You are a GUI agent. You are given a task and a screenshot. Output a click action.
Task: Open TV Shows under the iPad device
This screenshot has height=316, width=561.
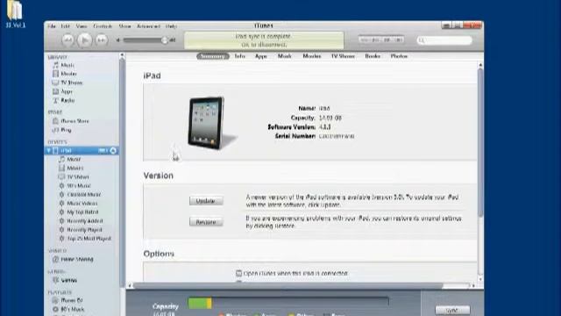point(78,177)
